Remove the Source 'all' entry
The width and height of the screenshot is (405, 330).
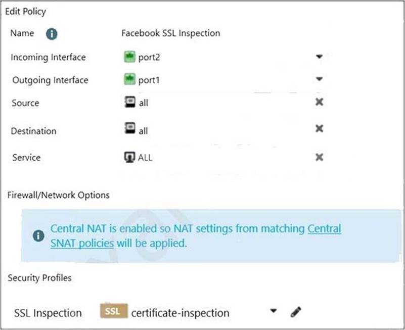tap(319, 102)
